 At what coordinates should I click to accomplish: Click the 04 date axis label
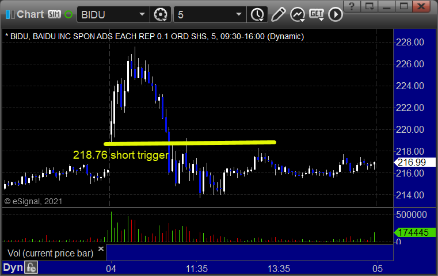111,269
